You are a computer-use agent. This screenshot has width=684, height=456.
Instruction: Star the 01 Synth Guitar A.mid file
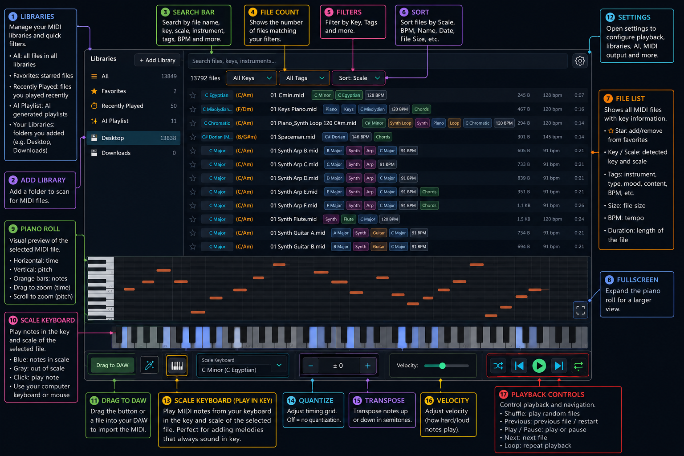pos(193,233)
